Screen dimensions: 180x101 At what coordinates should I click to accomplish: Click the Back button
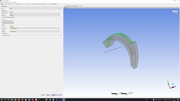[x=49, y=95]
